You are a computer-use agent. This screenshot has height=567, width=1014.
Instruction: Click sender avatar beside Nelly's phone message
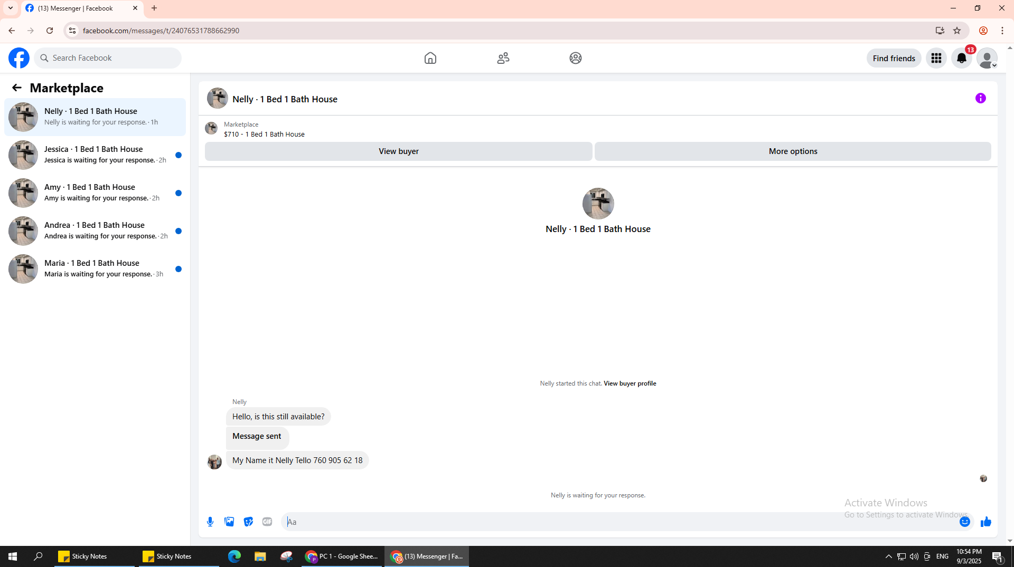214,462
